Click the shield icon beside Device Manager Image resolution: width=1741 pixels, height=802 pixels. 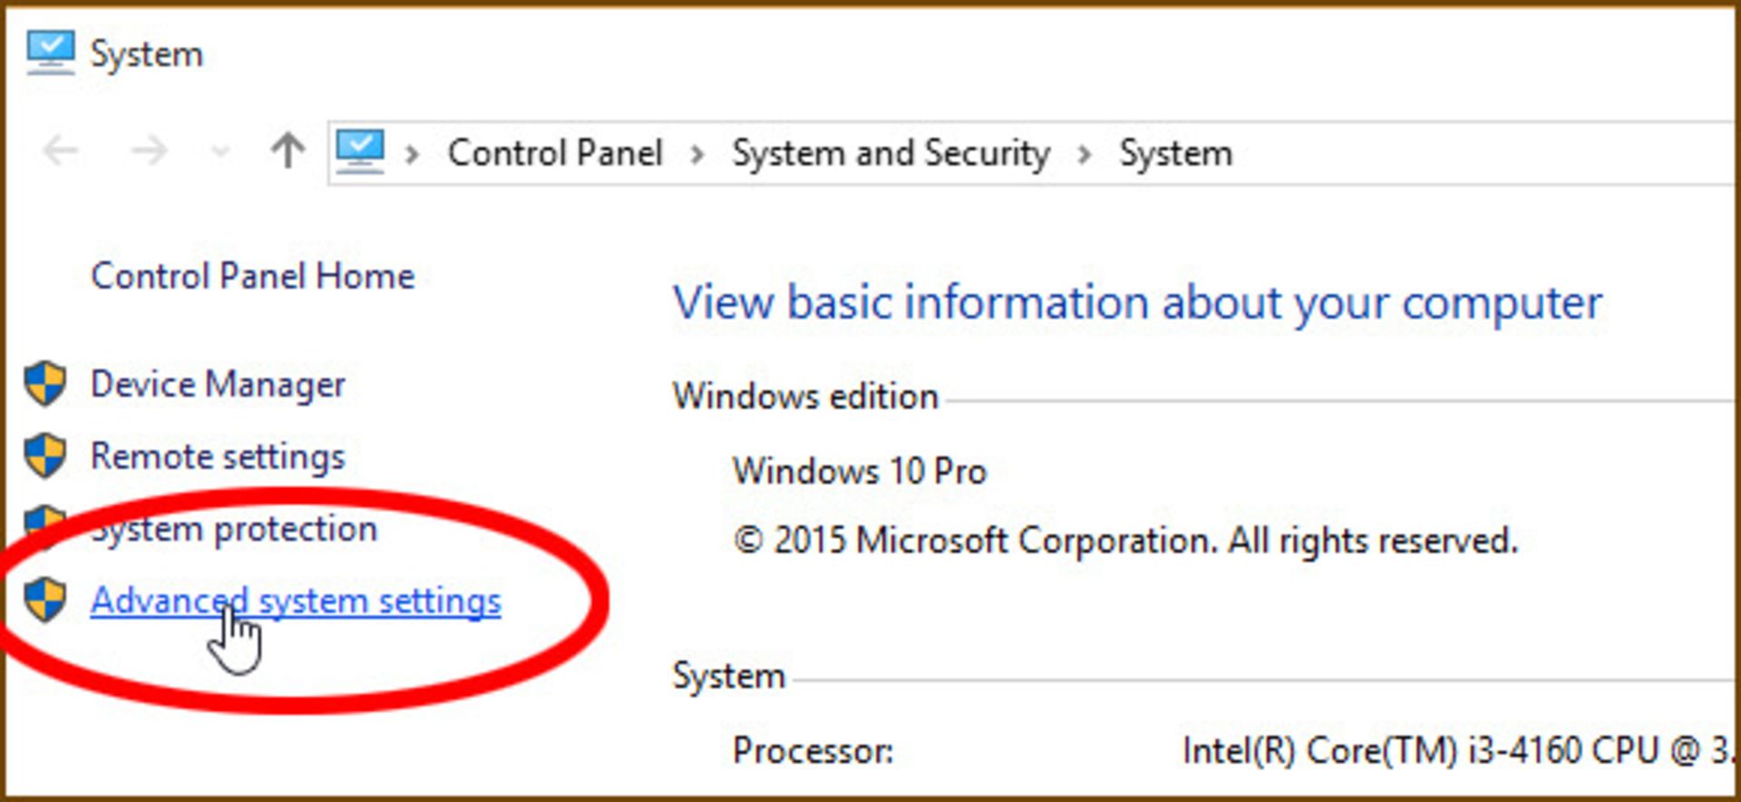[44, 384]
